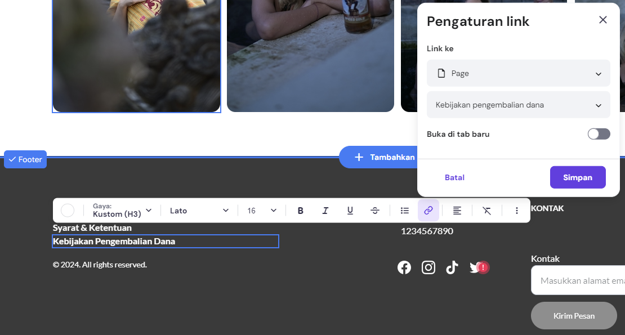Image resolution: width=625 pixels, height=335 pixels.
Task: Open text alignment options
Action: pyautogui.click(x=457, y=211)
